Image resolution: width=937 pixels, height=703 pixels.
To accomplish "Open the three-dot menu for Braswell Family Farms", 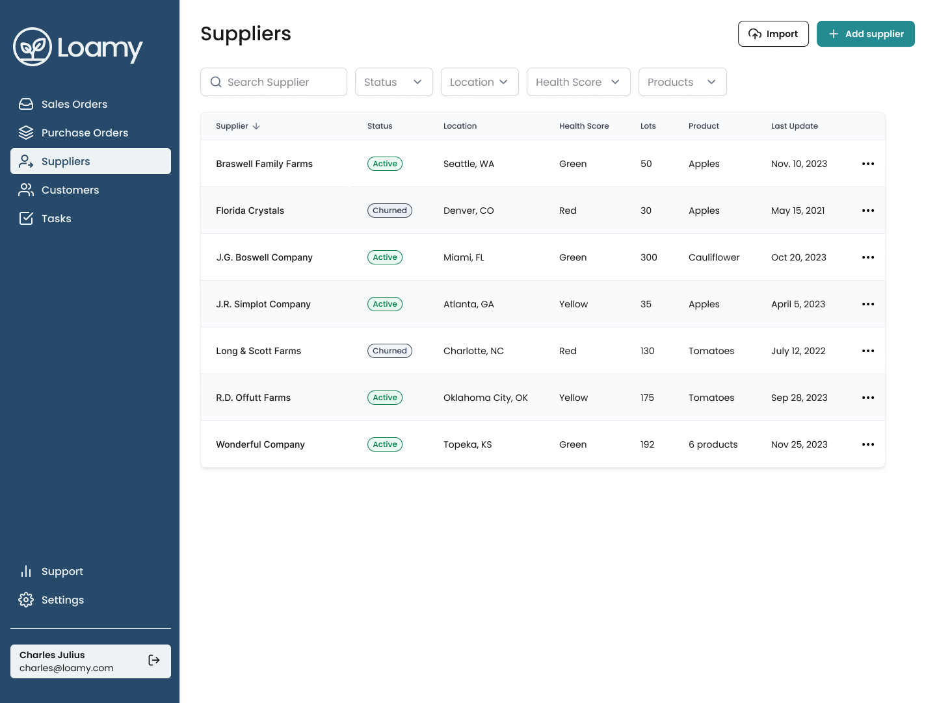I will click(x=868, y=164).
